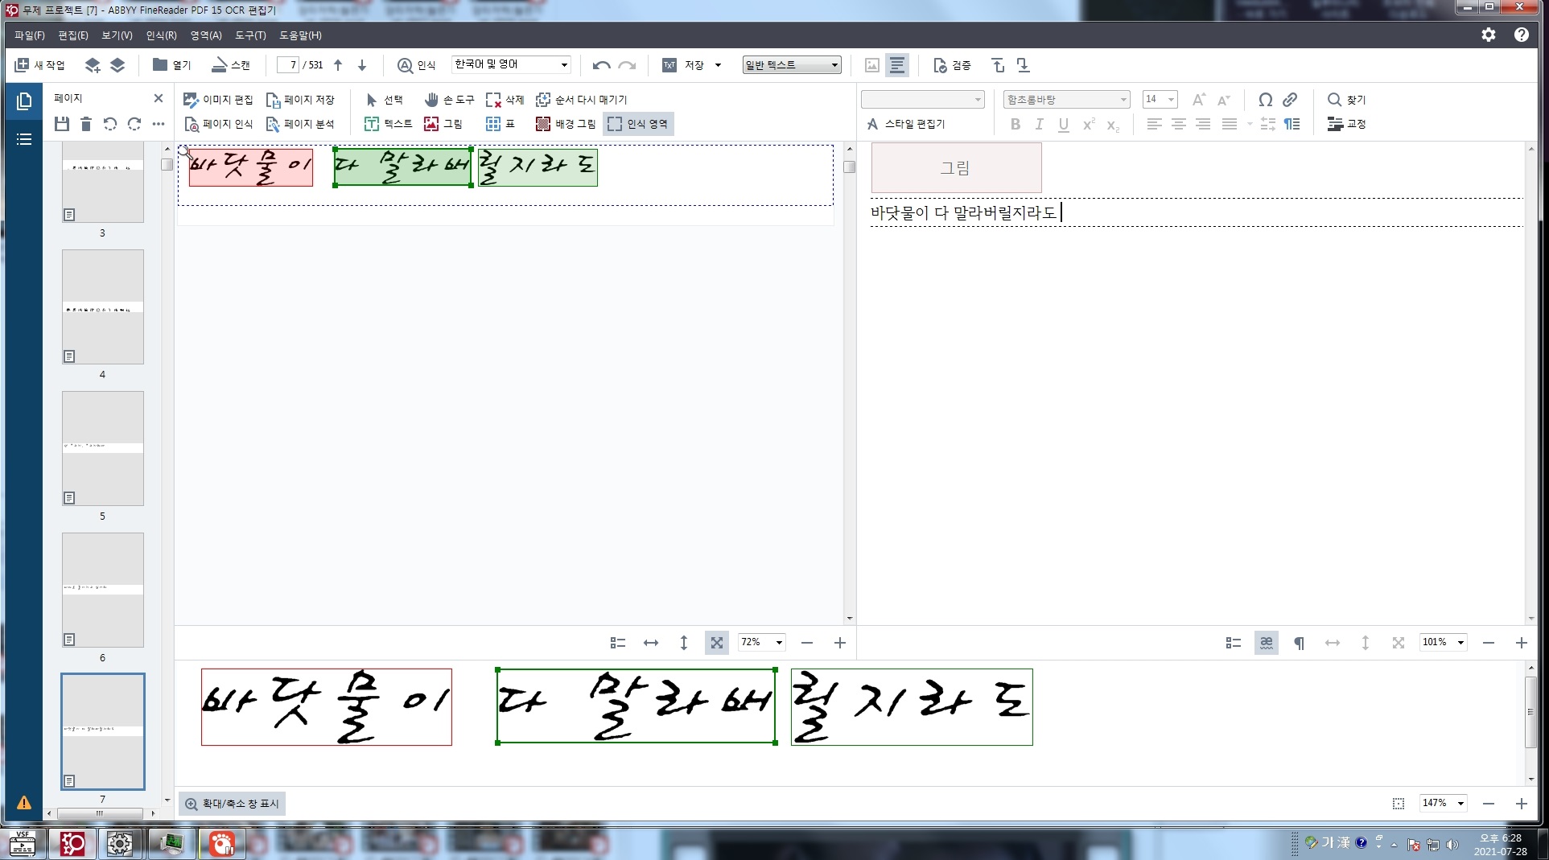The image size is (1549, 860).
Task: Undo the last action
Action: [x=601, y=65]
